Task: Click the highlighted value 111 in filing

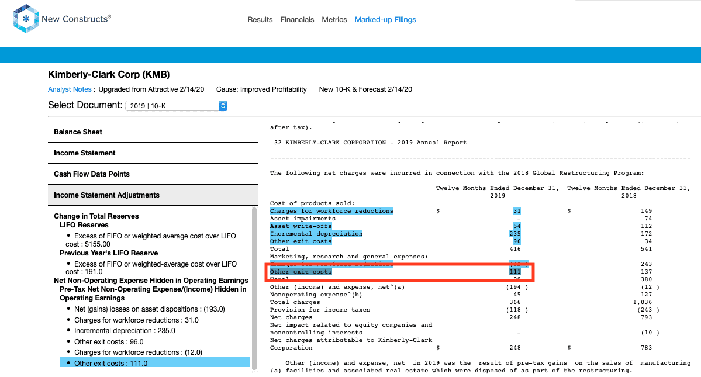Action: (515, 272)
